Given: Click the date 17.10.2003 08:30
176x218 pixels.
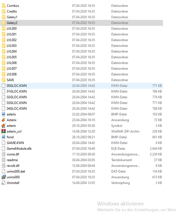Looking at the screenshot, I should pyautogui.click(x=83, y=154).
